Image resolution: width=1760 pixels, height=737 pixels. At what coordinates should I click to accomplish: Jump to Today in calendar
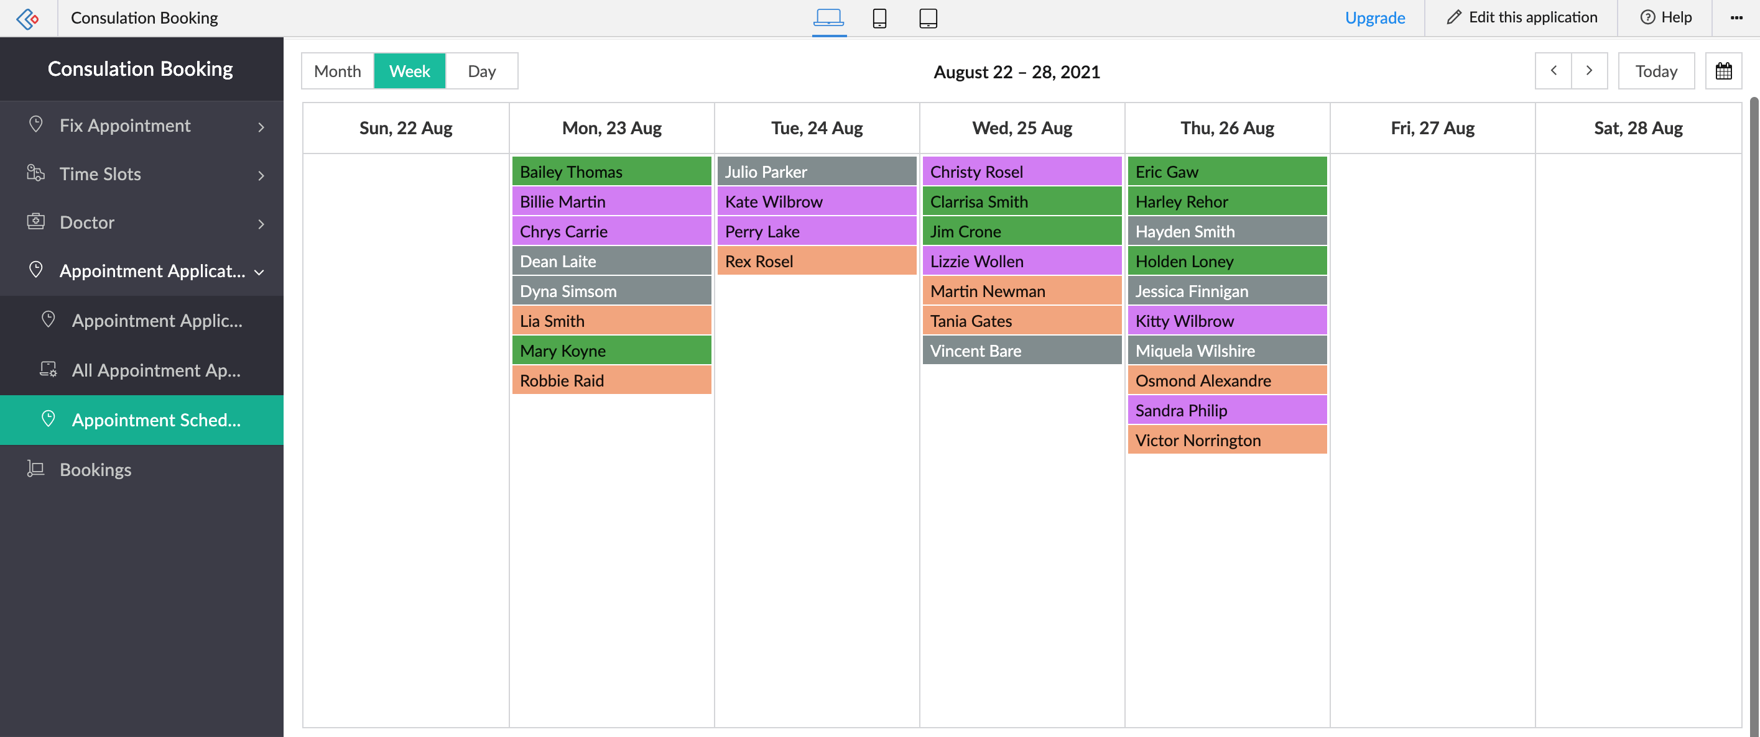tap(1656, 71)
